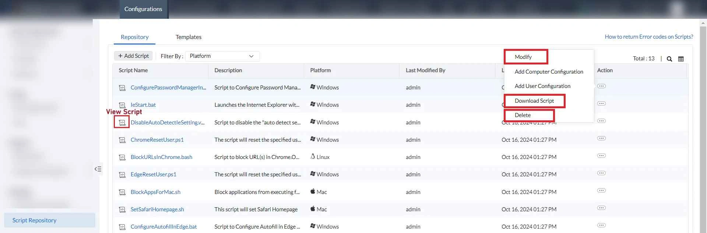Sort by the Platform column header

pos(320,70)
